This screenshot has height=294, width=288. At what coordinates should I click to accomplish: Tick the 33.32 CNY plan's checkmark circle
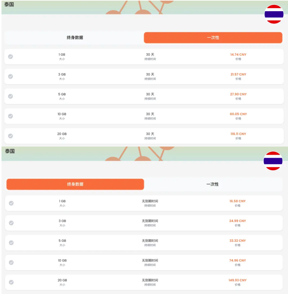(x=11, y=243)
